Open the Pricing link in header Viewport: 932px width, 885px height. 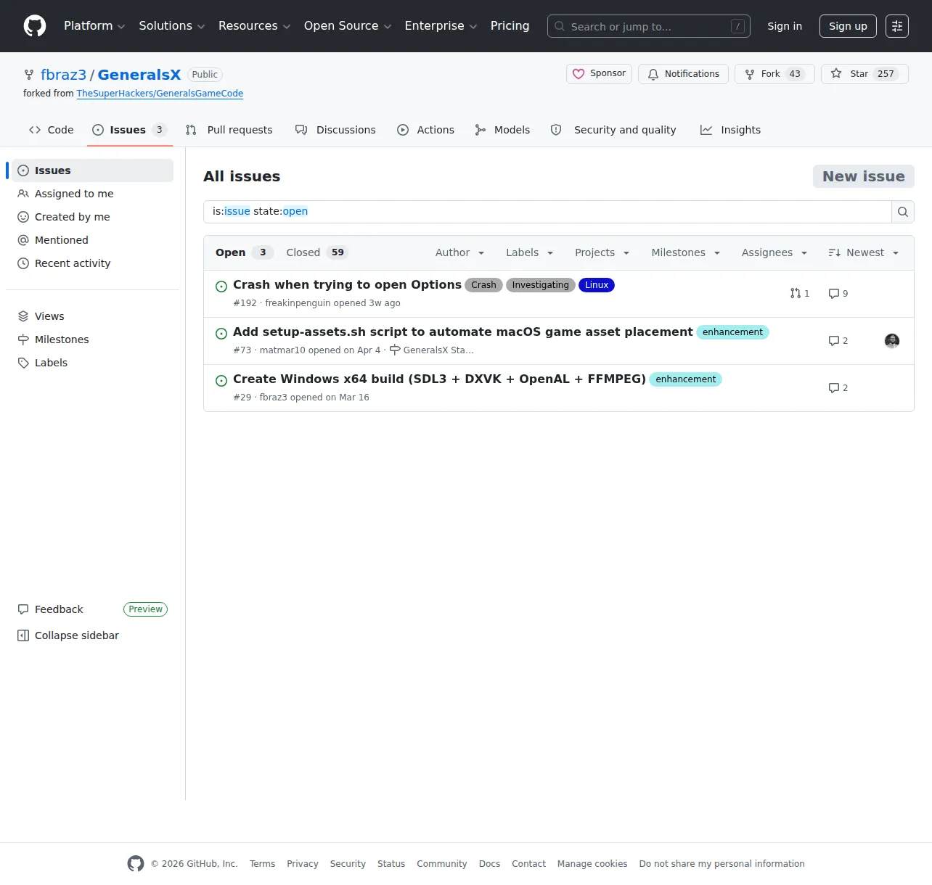[x=510, y=26]
